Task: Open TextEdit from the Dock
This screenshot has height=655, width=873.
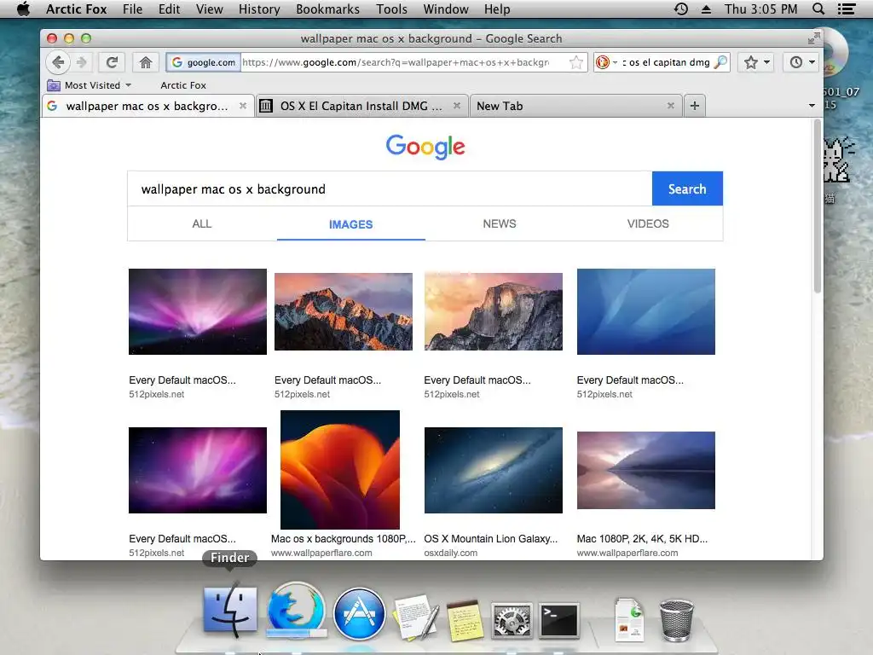Action: (416, 617)
